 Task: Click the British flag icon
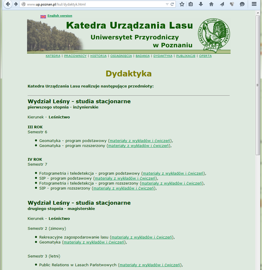click(43, 17)
